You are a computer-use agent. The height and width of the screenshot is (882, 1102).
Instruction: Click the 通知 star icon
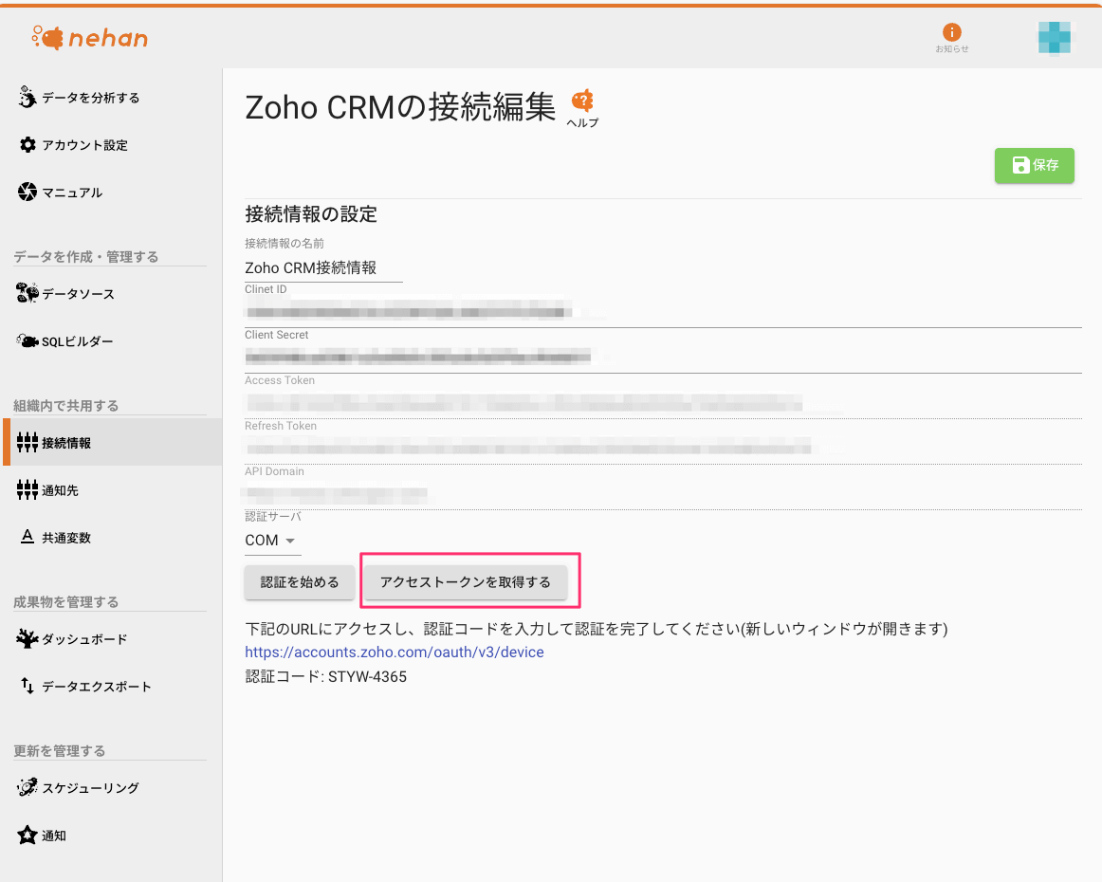click(x=28, y=835)
